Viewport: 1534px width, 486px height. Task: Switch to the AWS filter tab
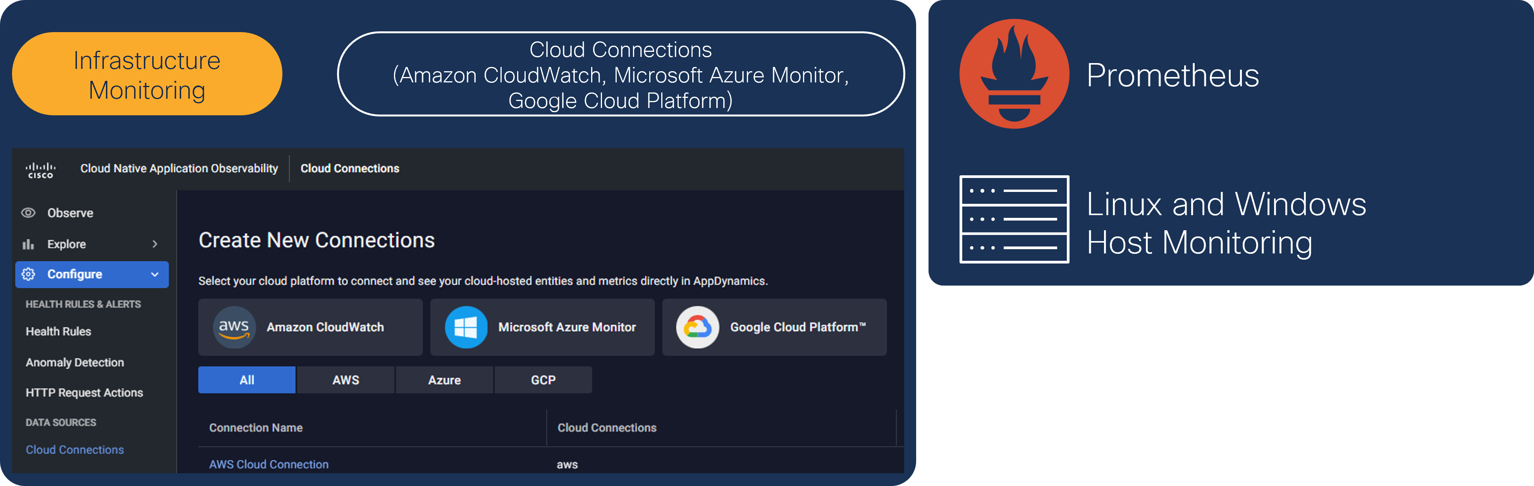(346, 380)
